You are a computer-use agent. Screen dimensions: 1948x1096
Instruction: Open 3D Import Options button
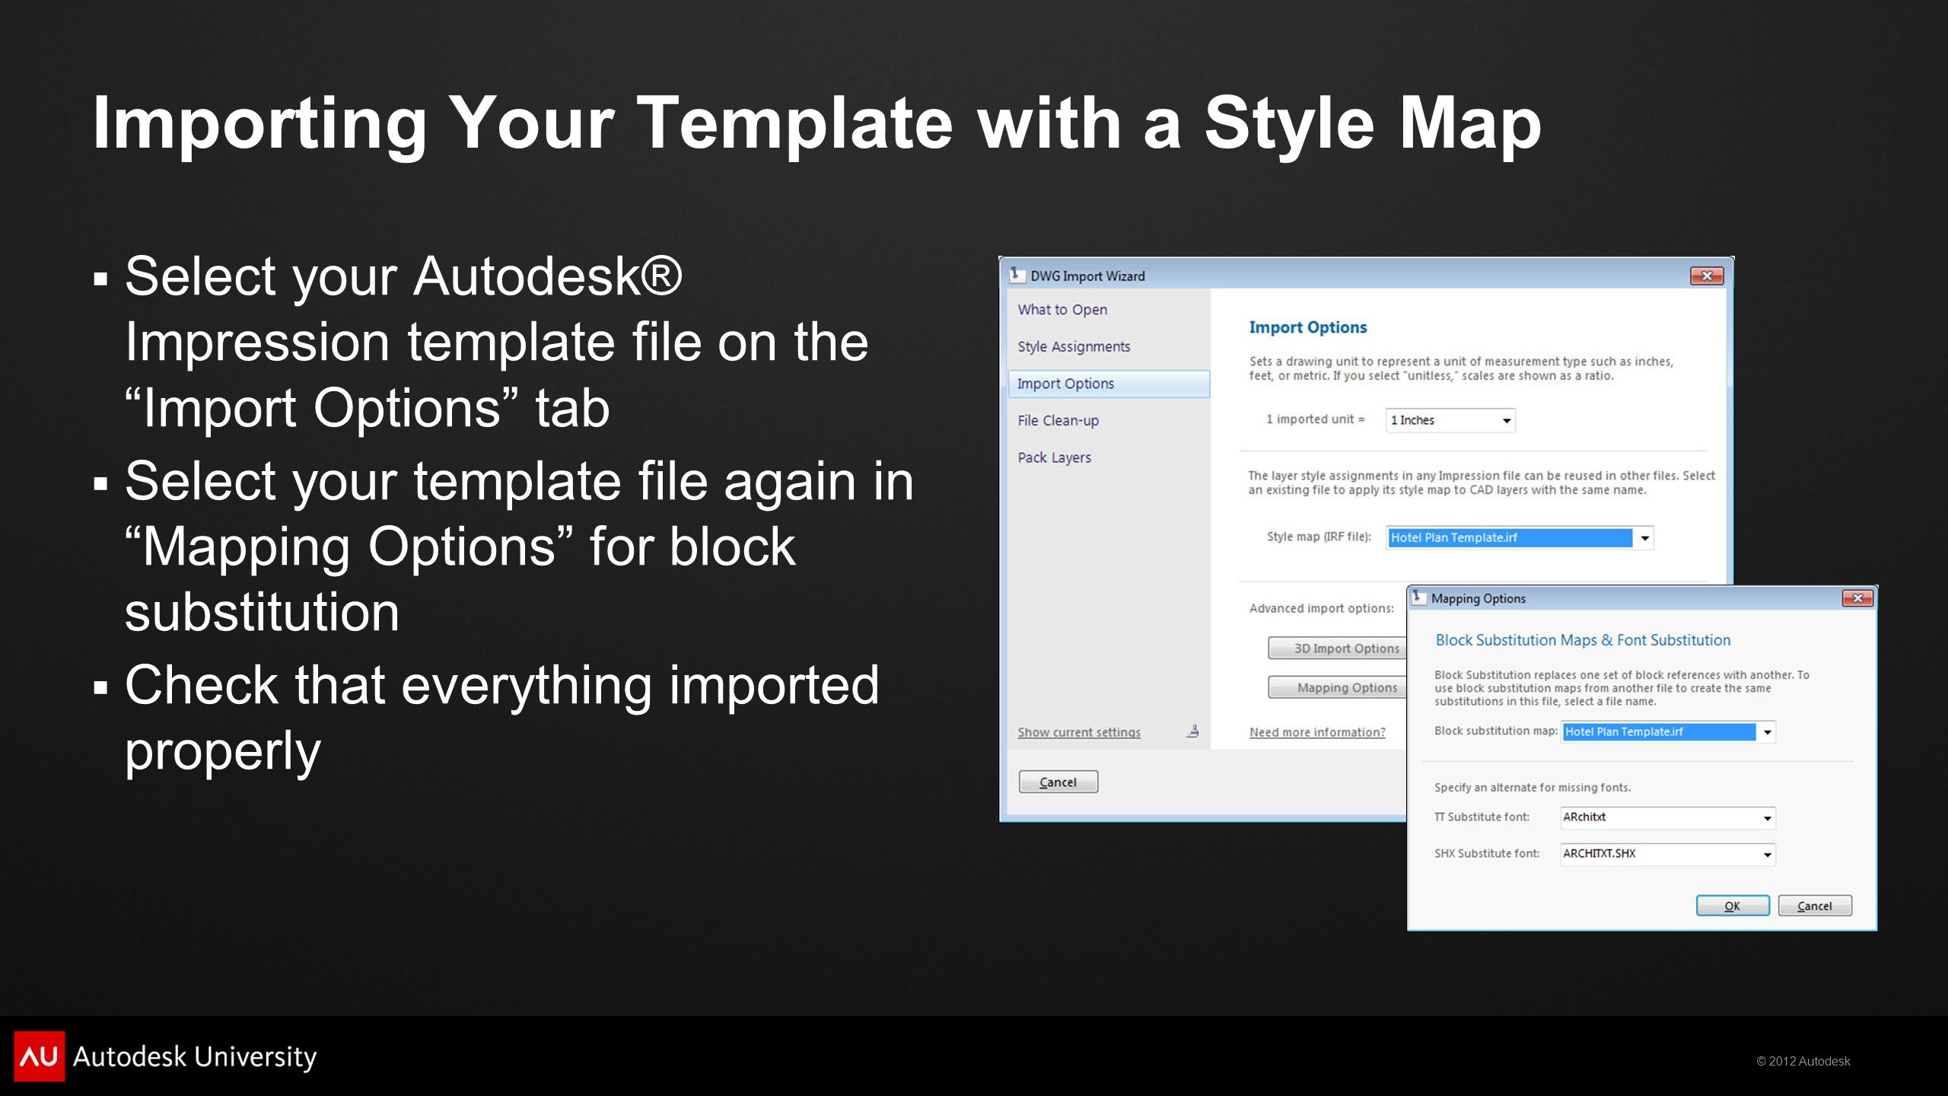pyautogui.click(x=1337, y=648)
